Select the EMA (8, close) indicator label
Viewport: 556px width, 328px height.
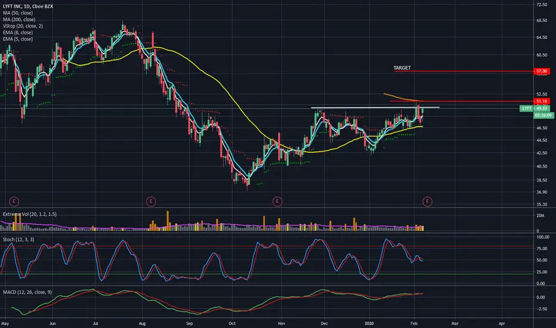click(18, 32)
